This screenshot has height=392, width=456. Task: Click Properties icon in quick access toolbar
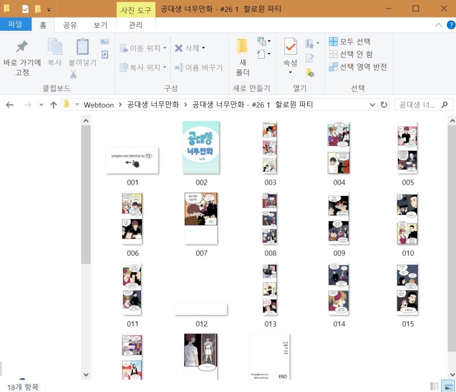pos(26,9)
